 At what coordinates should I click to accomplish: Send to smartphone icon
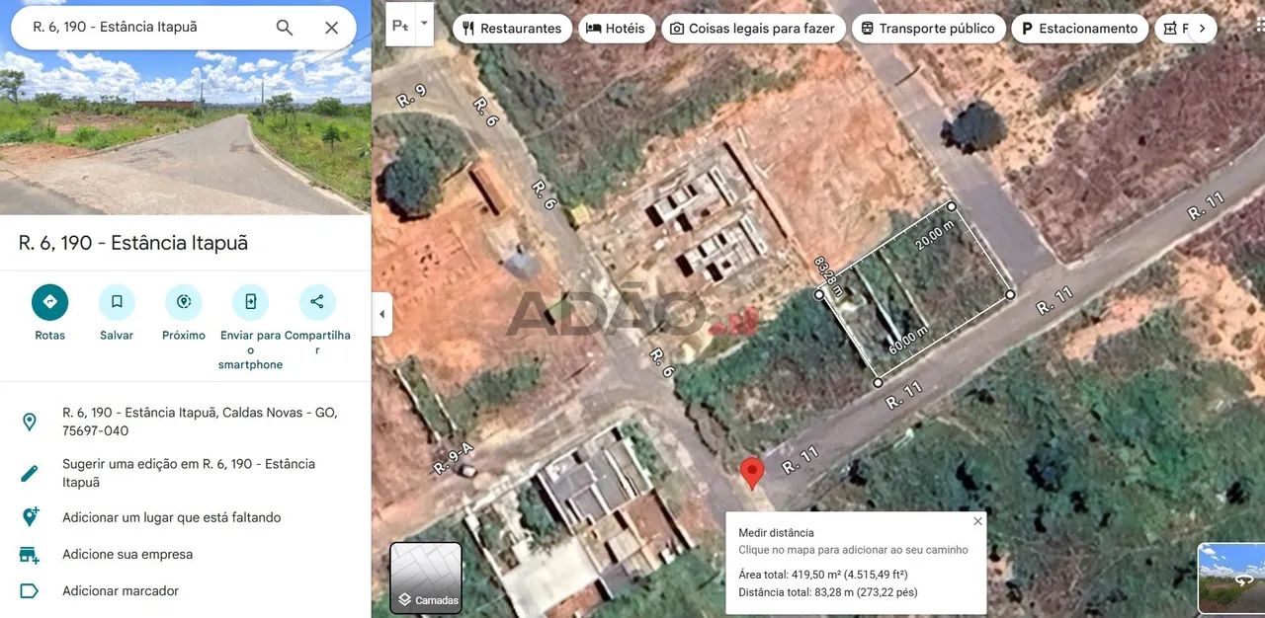pyautogui.click(x=250, y=302)
